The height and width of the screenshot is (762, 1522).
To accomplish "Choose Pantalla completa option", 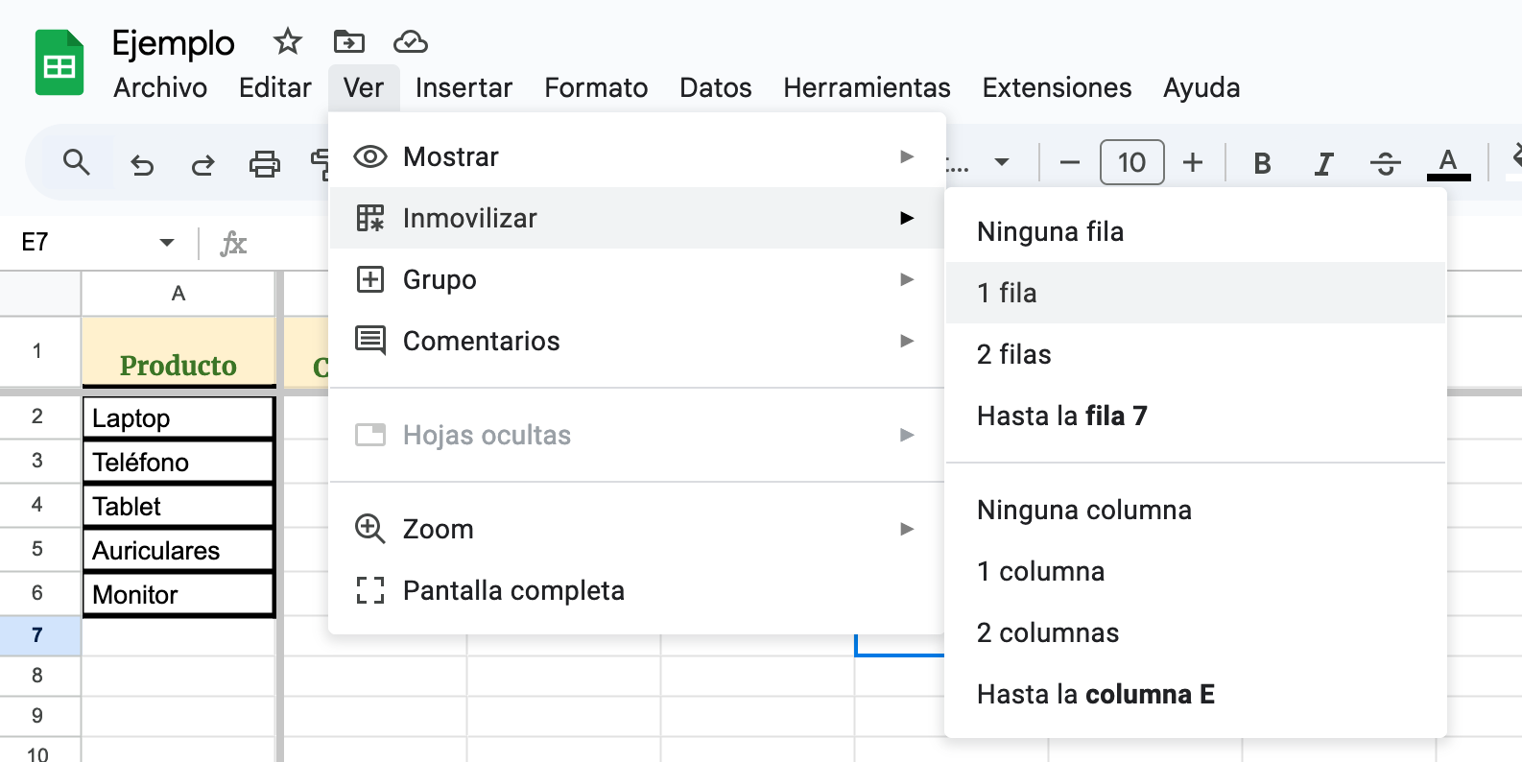I will click(x=513, y=590).
